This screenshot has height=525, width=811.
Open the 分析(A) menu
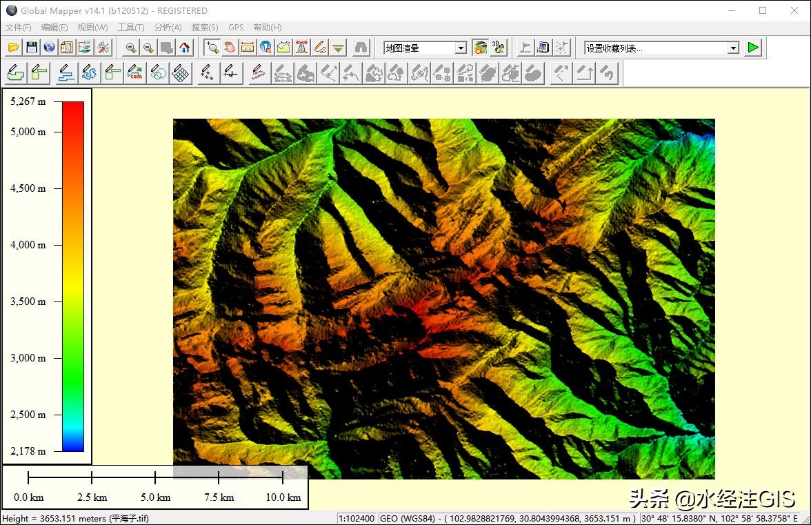tap(168, 28)
